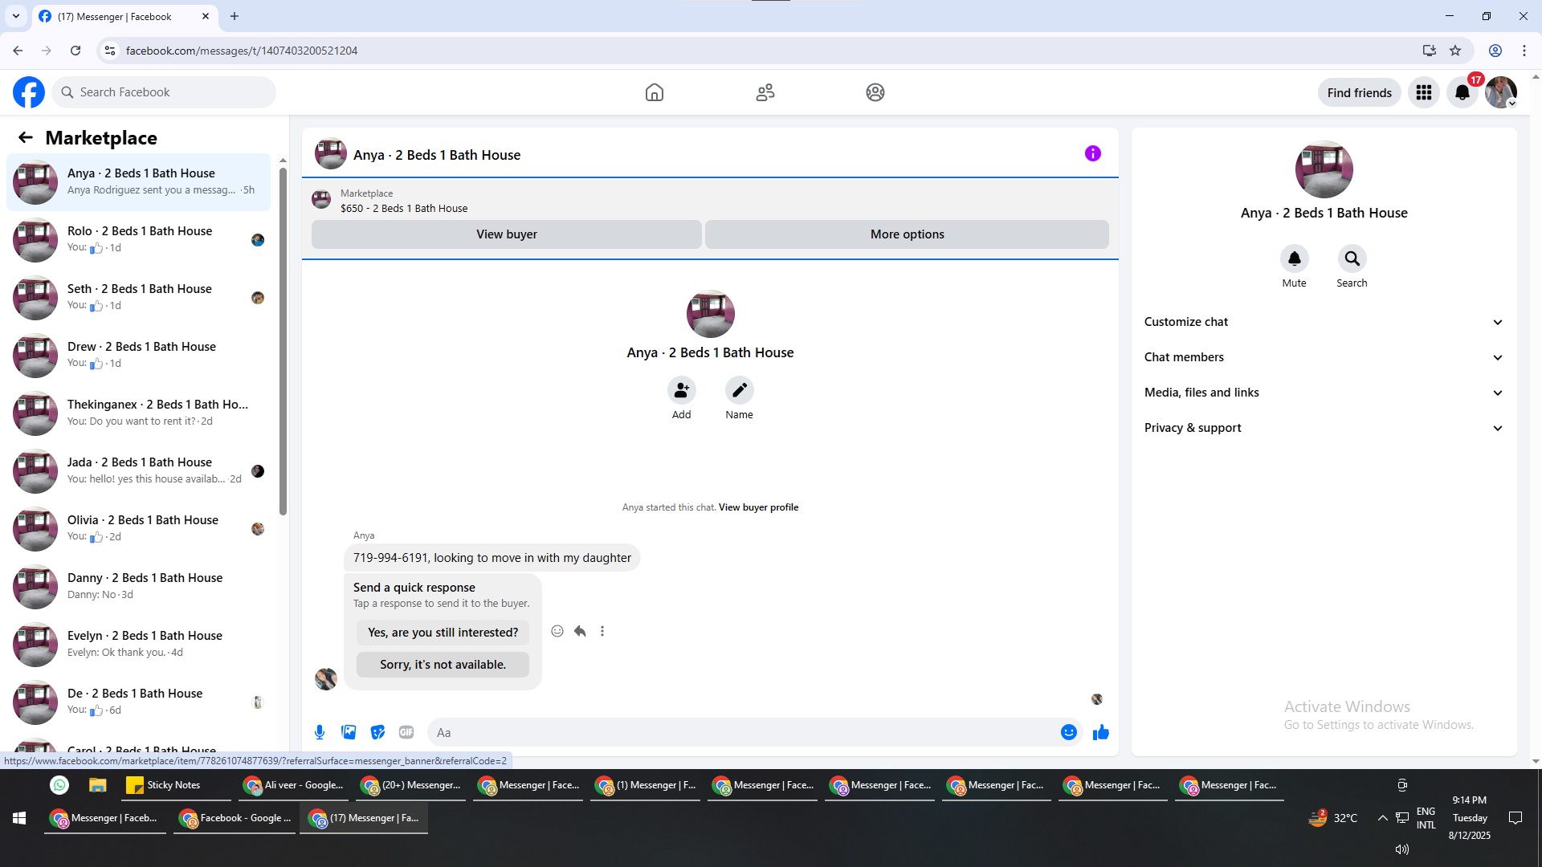The height and width of the screenshot is (867, 1542).
Task: Click the reply arrow on Anya's message
Action: 580,631
